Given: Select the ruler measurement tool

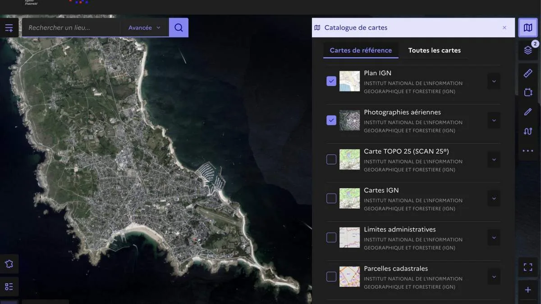Looking at the screenshot, I should click(528, 73).
